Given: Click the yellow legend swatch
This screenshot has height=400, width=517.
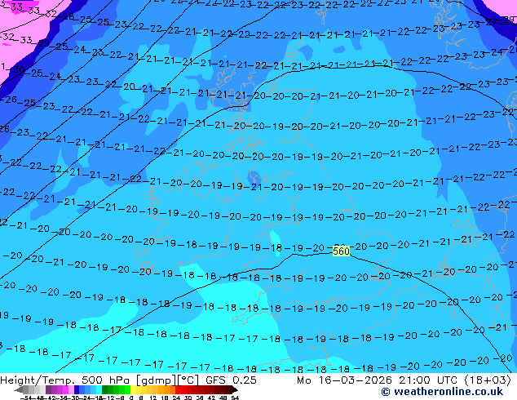Looking at the screenshot, I should (x=133, y=390).
